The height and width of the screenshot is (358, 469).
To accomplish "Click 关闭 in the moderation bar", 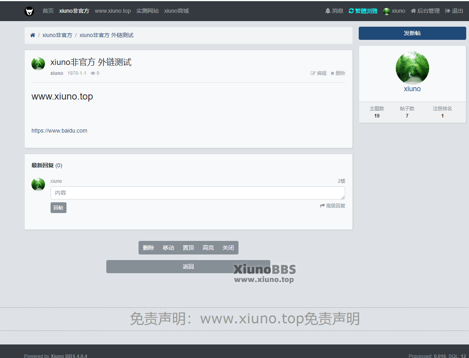I will pos(228,248).
